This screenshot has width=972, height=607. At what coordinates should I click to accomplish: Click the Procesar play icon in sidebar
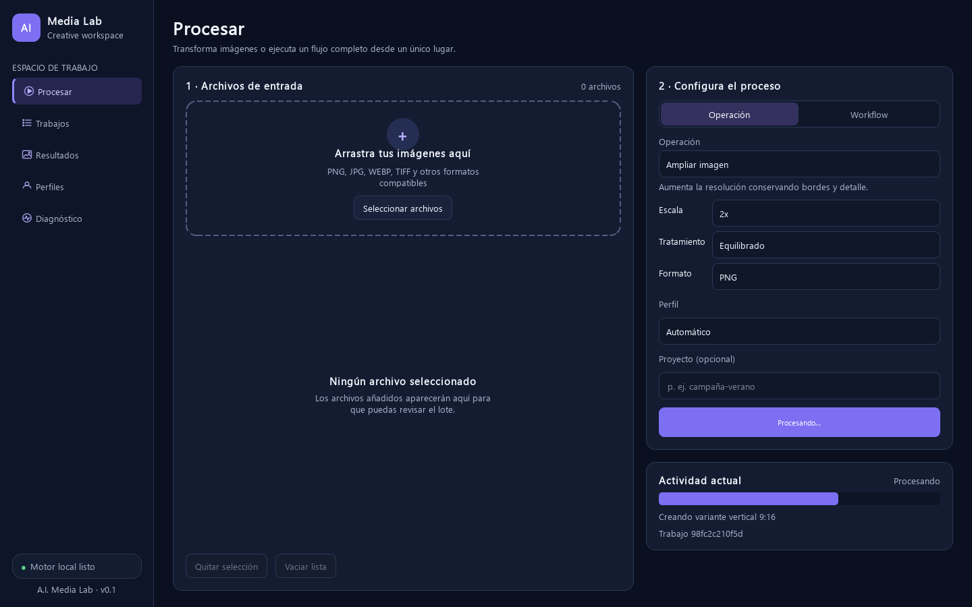point(29,91)
